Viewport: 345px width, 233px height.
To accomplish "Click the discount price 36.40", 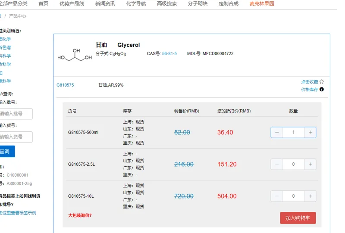I will pos(225,132).
